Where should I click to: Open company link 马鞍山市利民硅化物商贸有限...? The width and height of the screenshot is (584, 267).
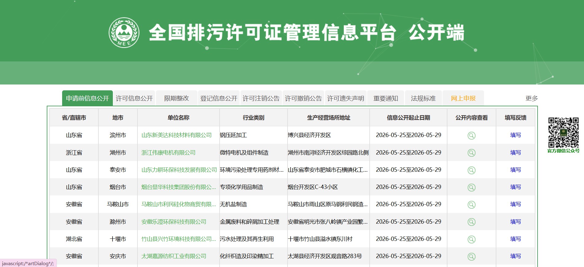pyautogui.click(x=179, y=204)
